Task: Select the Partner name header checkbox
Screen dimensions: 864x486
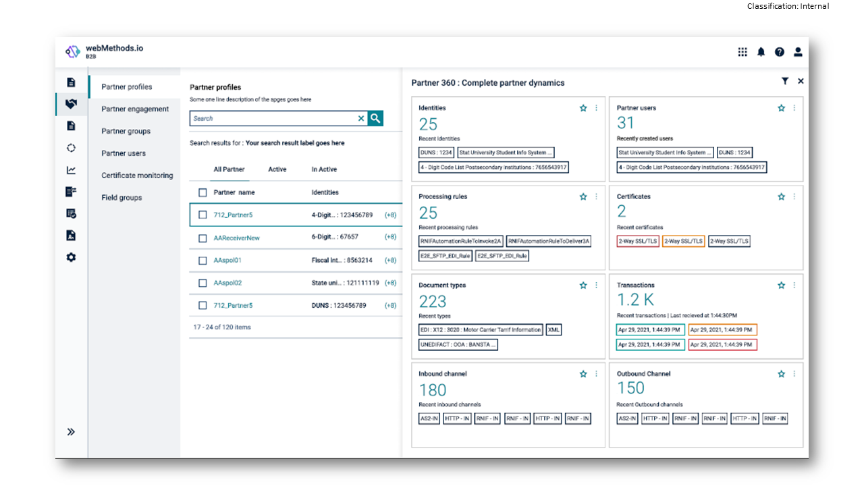Action: pyautogui.click(x=202, y=192)
